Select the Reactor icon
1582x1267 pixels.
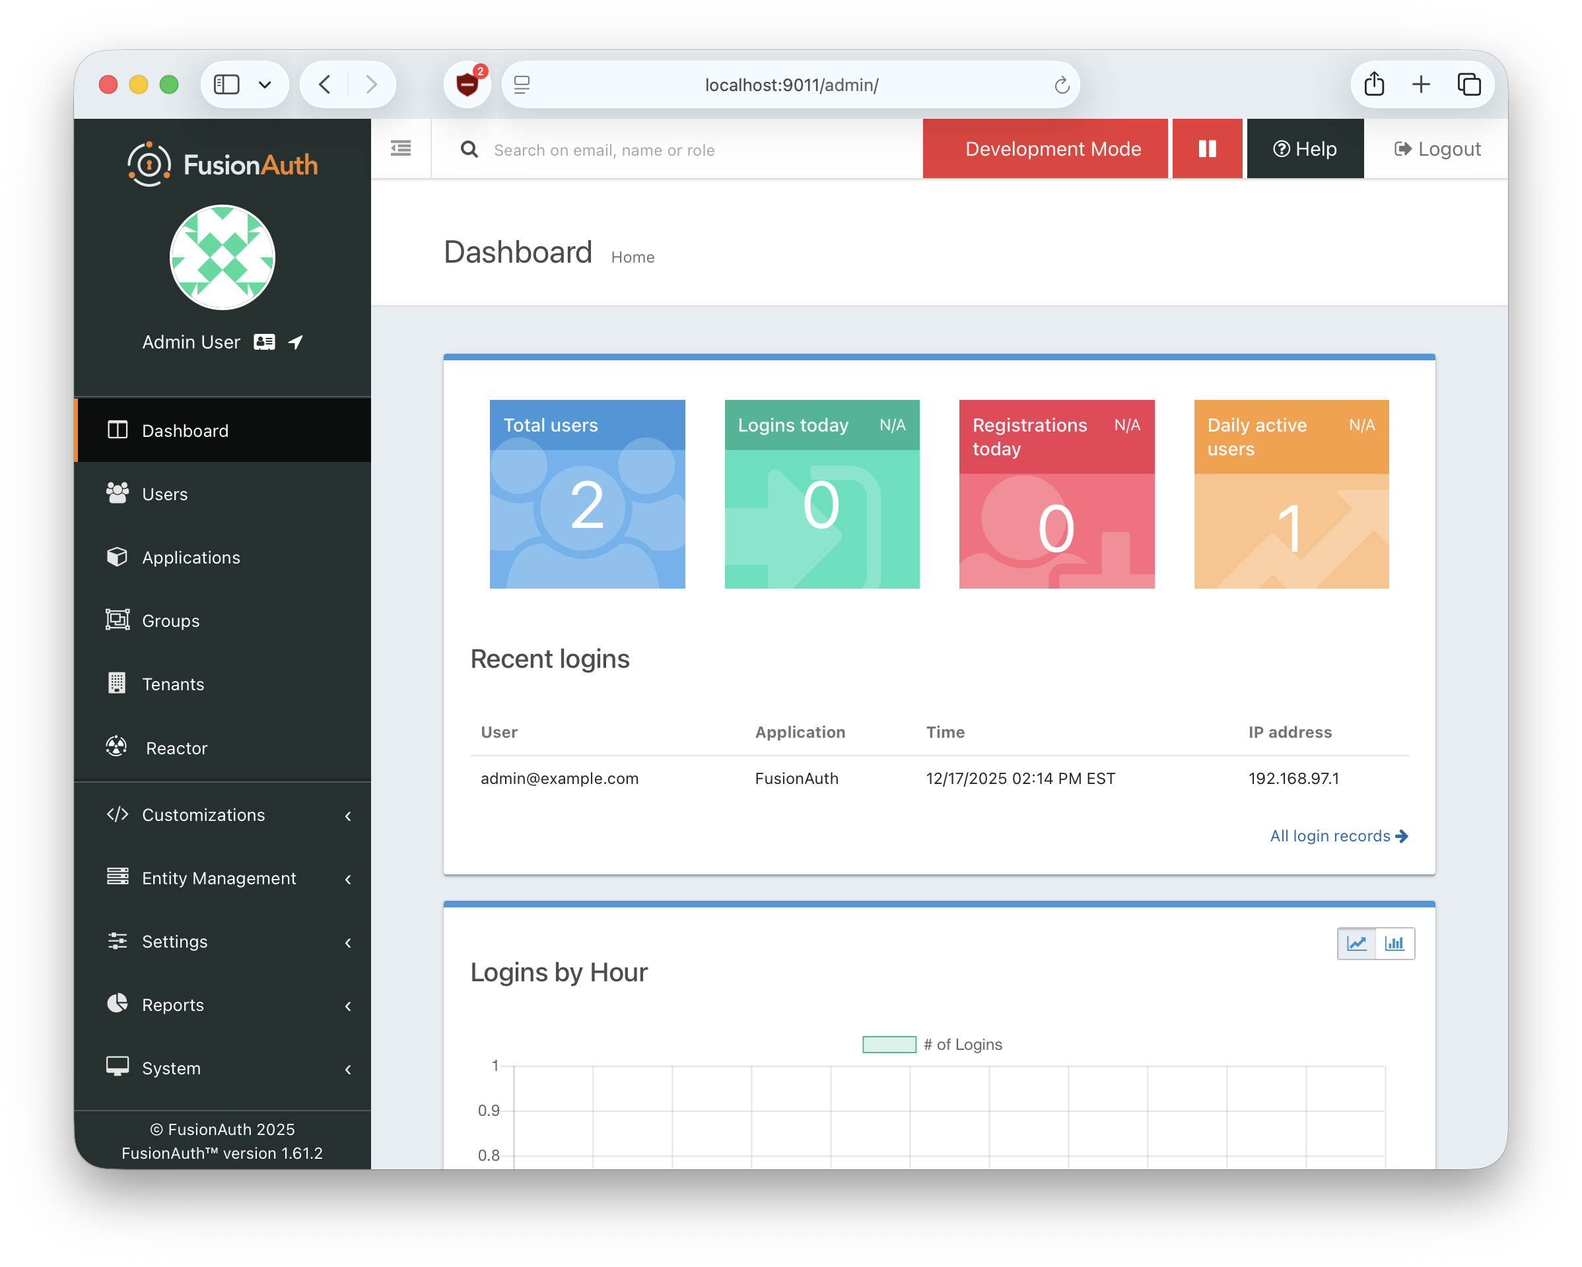click(x=118, y=746)
